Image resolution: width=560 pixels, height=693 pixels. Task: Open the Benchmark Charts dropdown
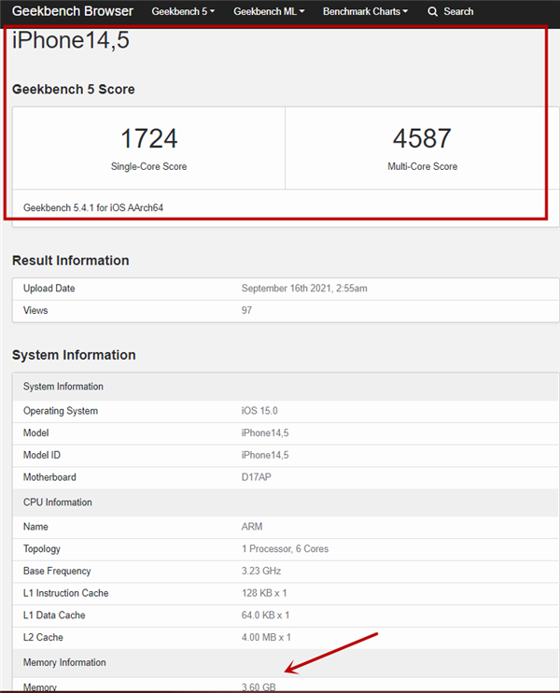coord(365,11)
